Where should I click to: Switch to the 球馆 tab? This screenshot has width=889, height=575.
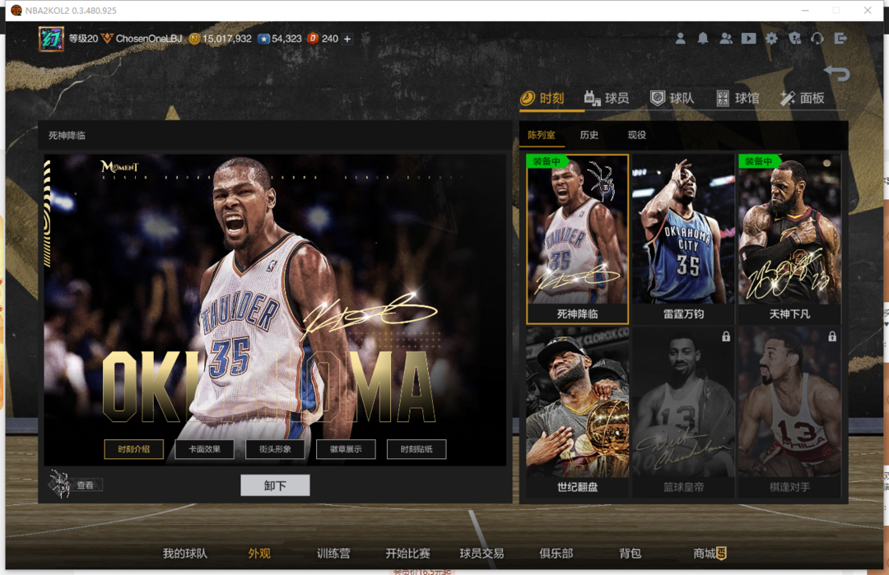pos(738,99)
